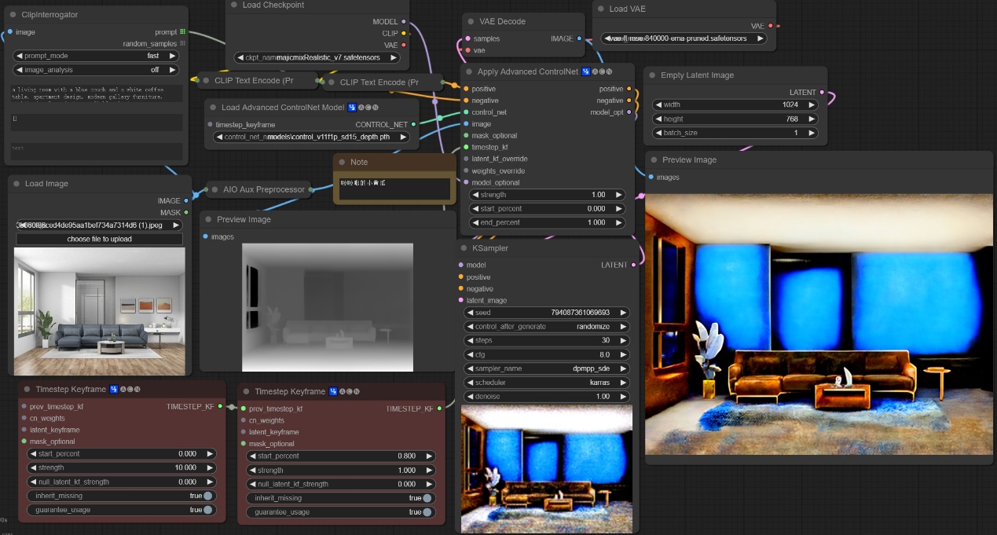The width and height of the screenshot is (997, 535).
Task: Decrease the cfg value with the left arrow
Action: (x=470, y=355)
